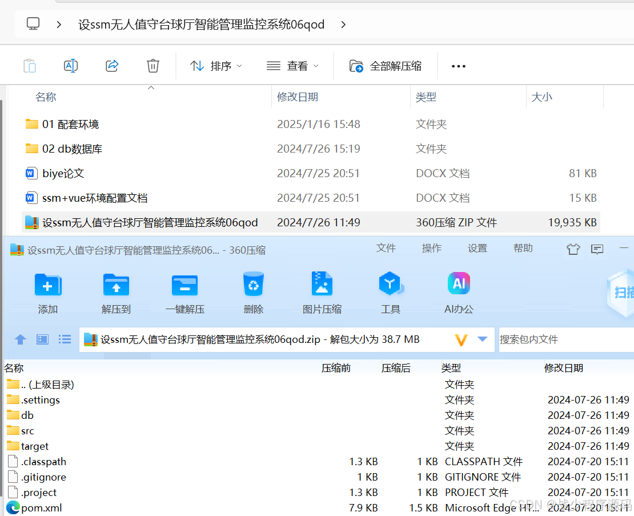Sort by the 类型 column header in Explorer
The image size is (634, 516).
pyautogui.click(x=426, y=97)
